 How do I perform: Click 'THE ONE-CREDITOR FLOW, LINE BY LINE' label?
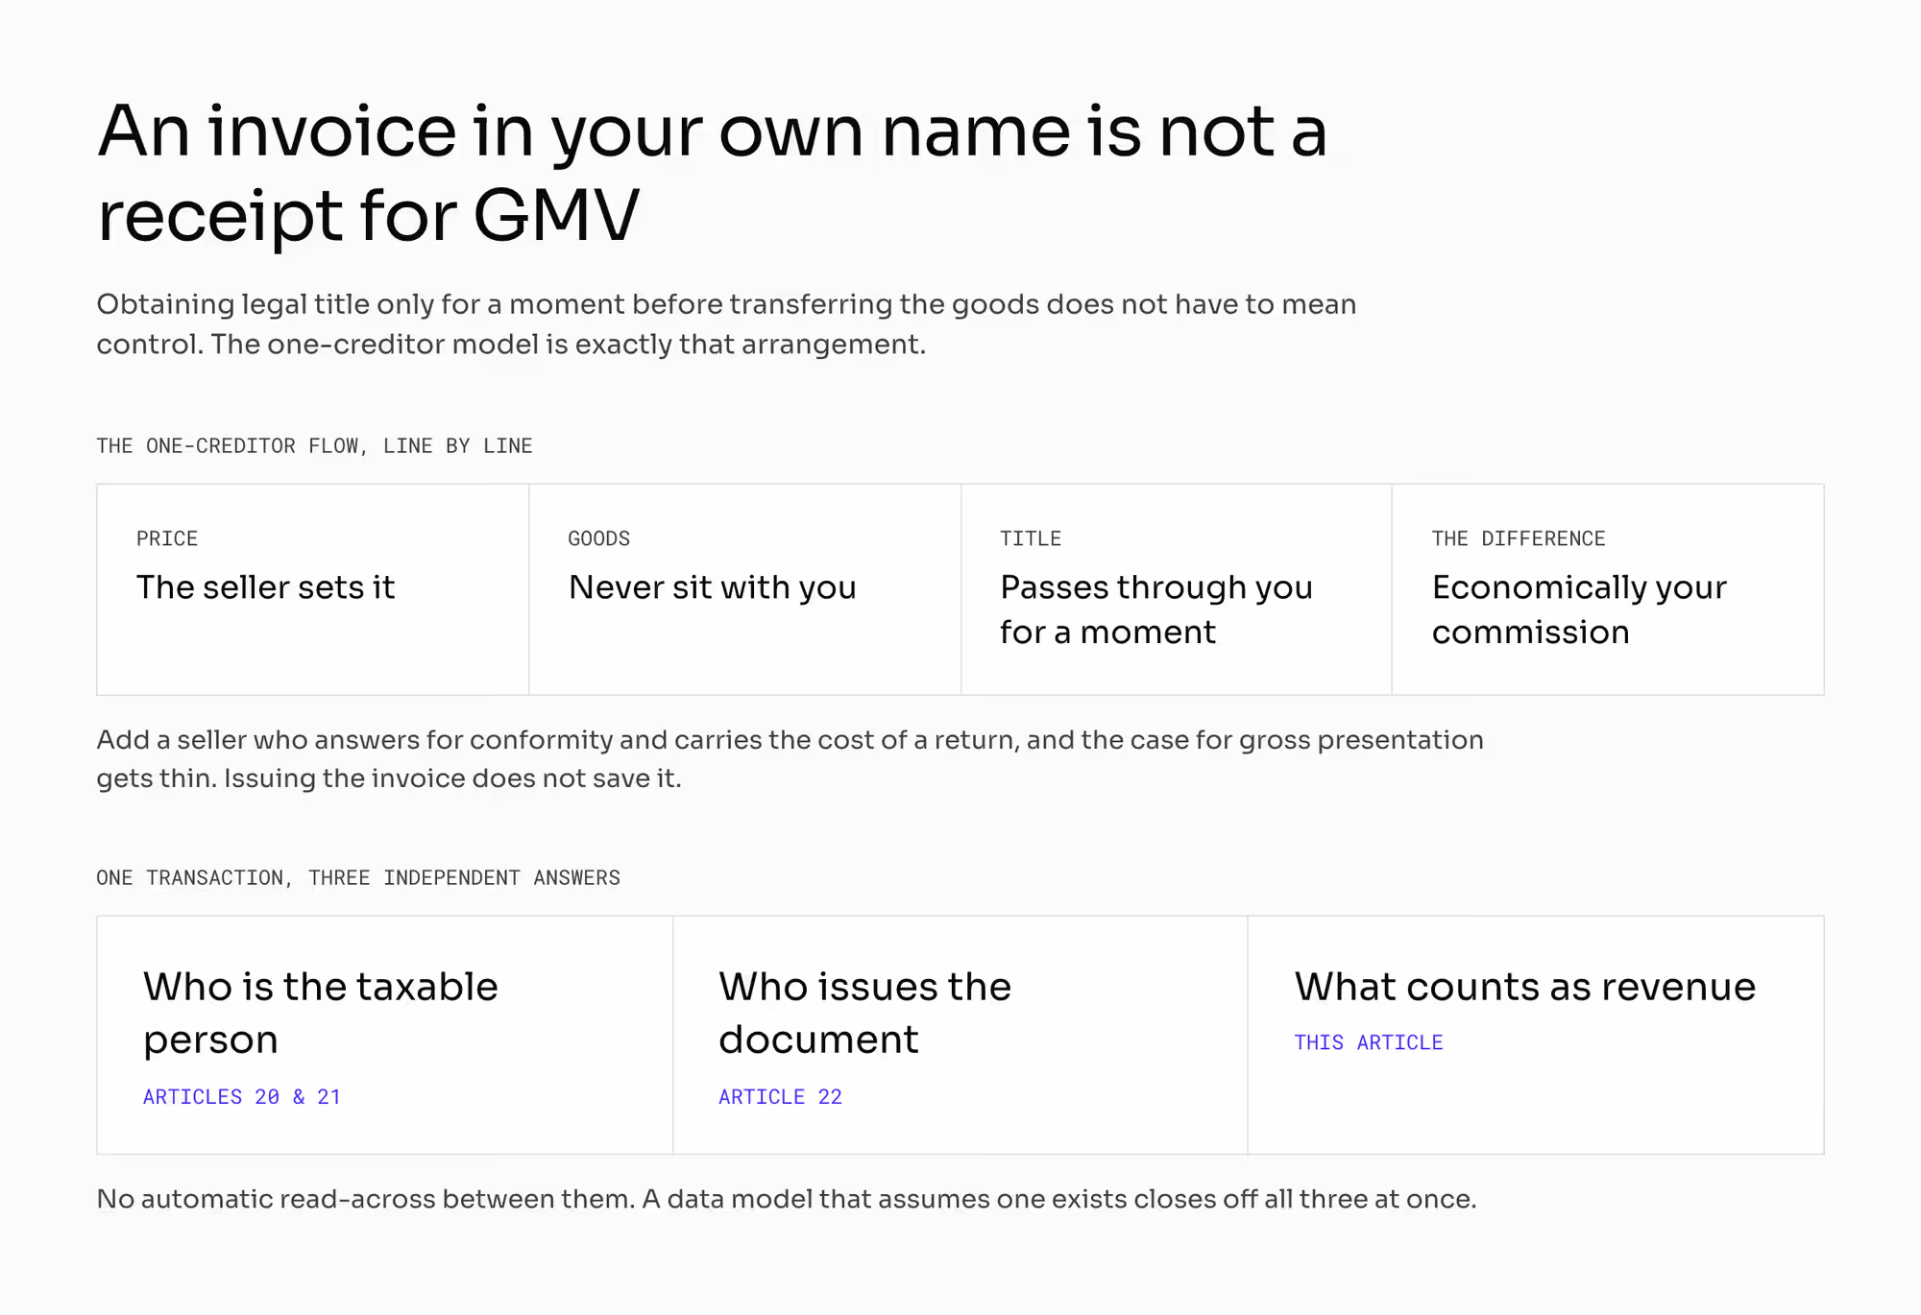[314, 445]
